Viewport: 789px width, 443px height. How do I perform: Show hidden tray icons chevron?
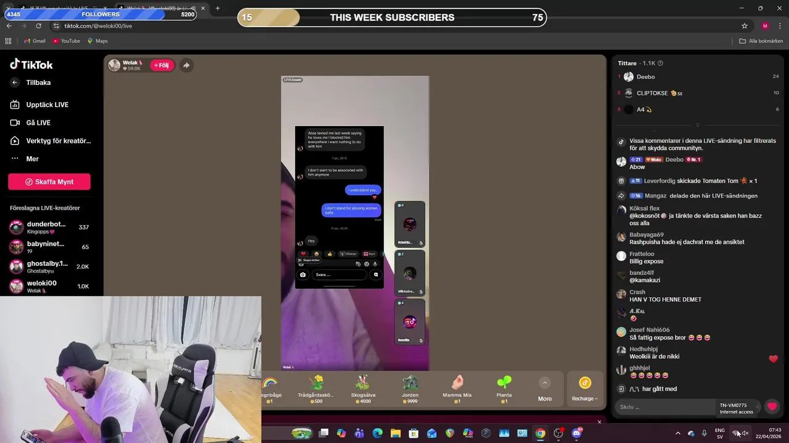coord(677,433)
